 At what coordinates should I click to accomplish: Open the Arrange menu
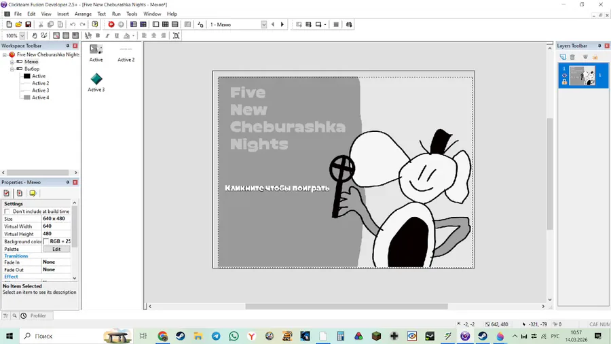83,14
